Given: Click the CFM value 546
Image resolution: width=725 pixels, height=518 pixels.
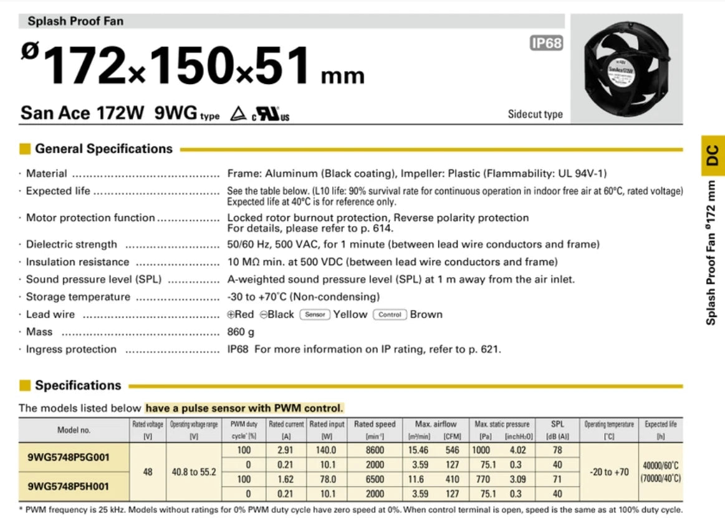Looking at the screenshot, I should pos(452,450).
